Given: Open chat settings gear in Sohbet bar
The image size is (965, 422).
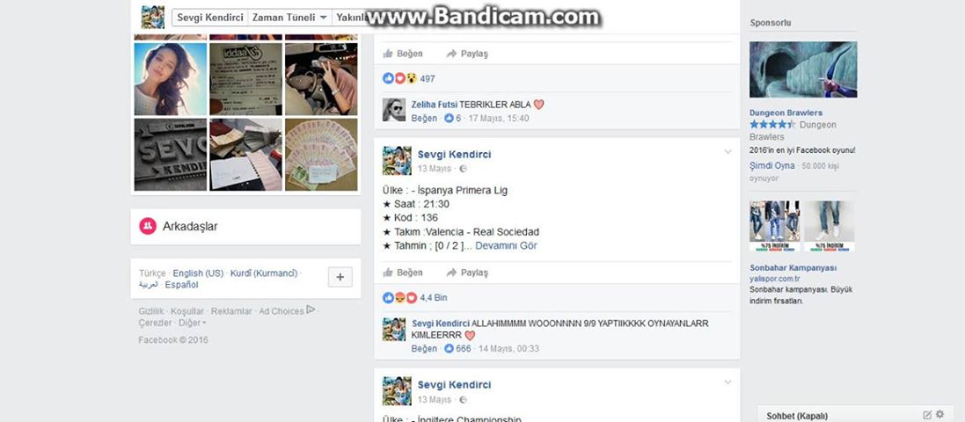Looking at the screenshot, I should [x=939, y=415].
